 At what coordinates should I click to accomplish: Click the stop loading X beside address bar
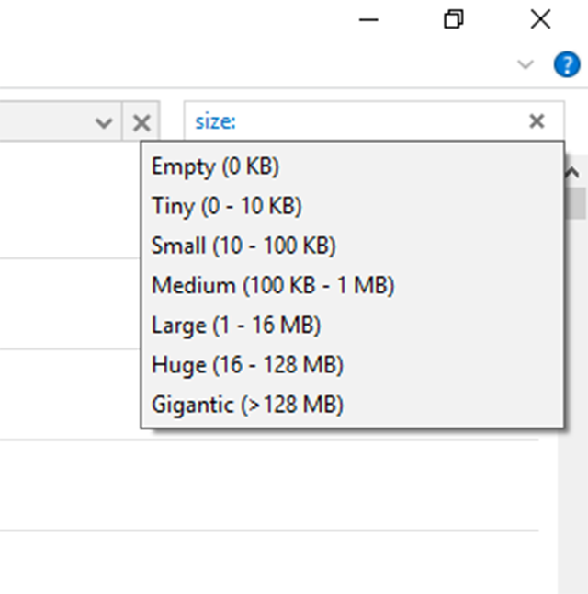coord(141,122)
